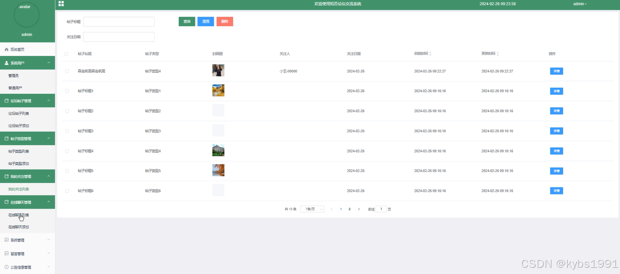Open cover thumbnail of 帖子标题5 row

[x=218, y=170]
